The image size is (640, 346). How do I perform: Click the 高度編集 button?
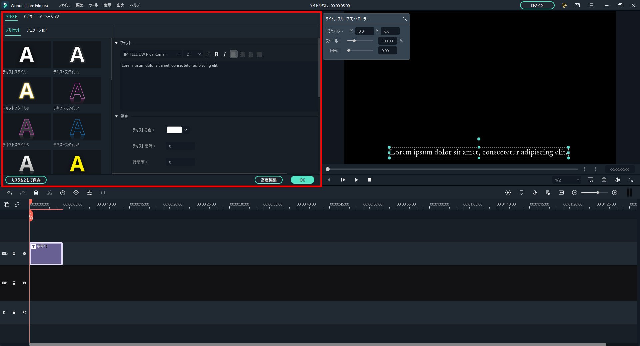click(268, 180)
